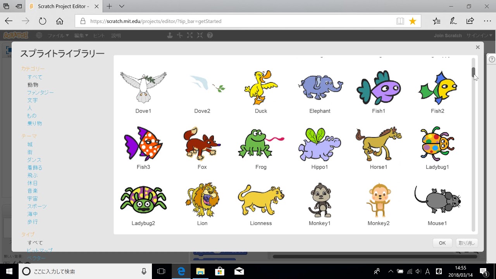This screenshot has height=279, width=496.
Task: Show すべて under タイプ
Action: pos(35,243)
